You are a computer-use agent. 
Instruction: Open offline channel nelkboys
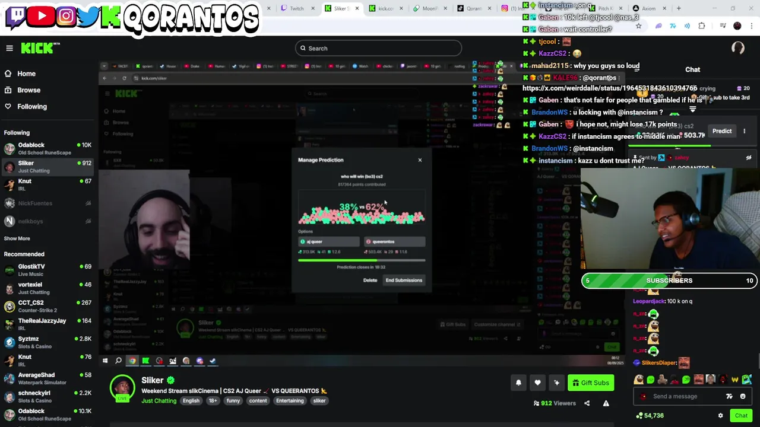(x=47, y=221)
